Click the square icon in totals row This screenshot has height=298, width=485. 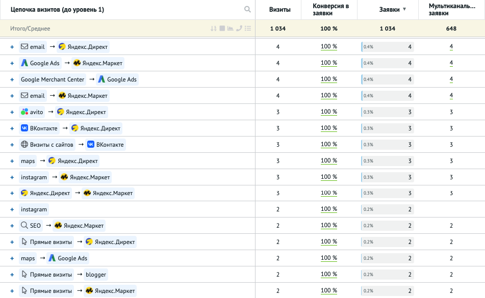222,29
